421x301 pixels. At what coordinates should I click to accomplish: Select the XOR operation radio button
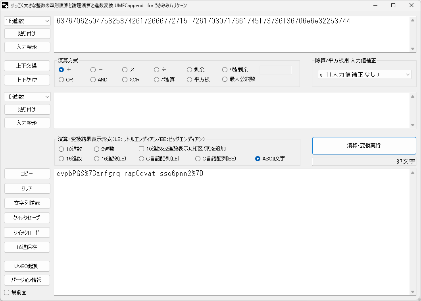125,79
